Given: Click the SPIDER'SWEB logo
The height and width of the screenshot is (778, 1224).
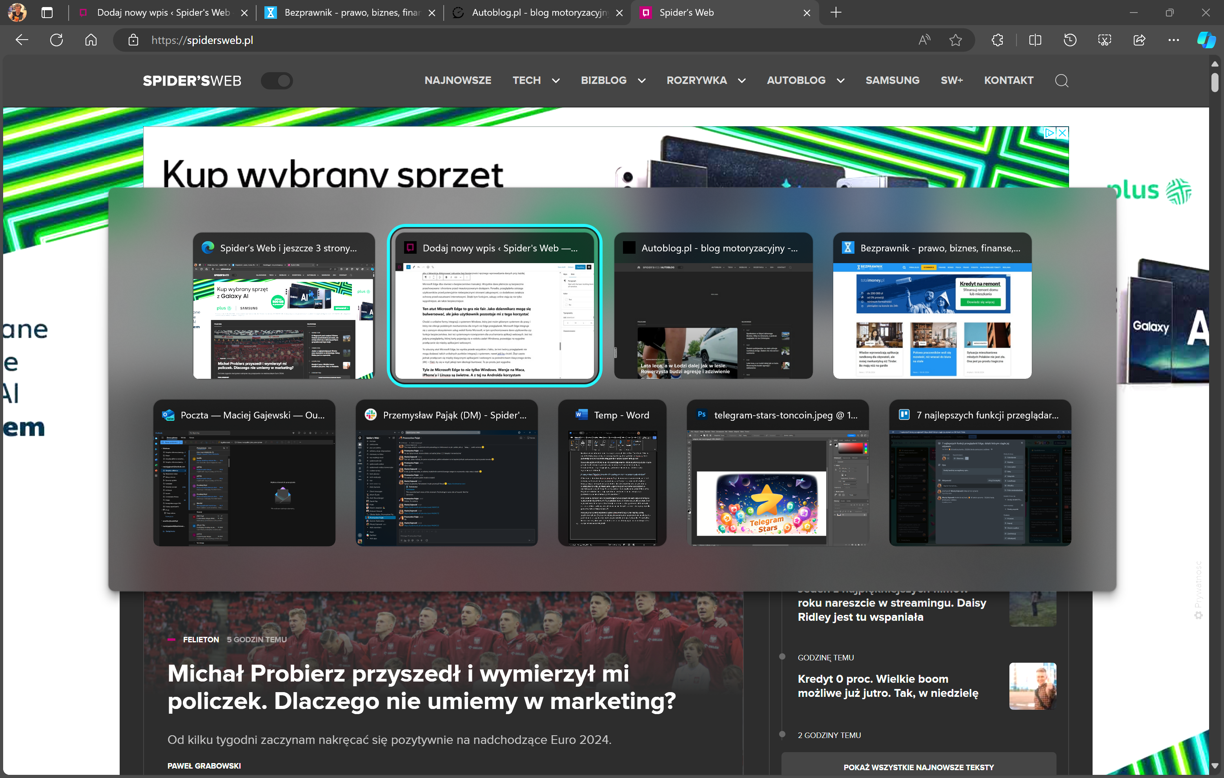Looking at the screenshot, I should 191,80.
